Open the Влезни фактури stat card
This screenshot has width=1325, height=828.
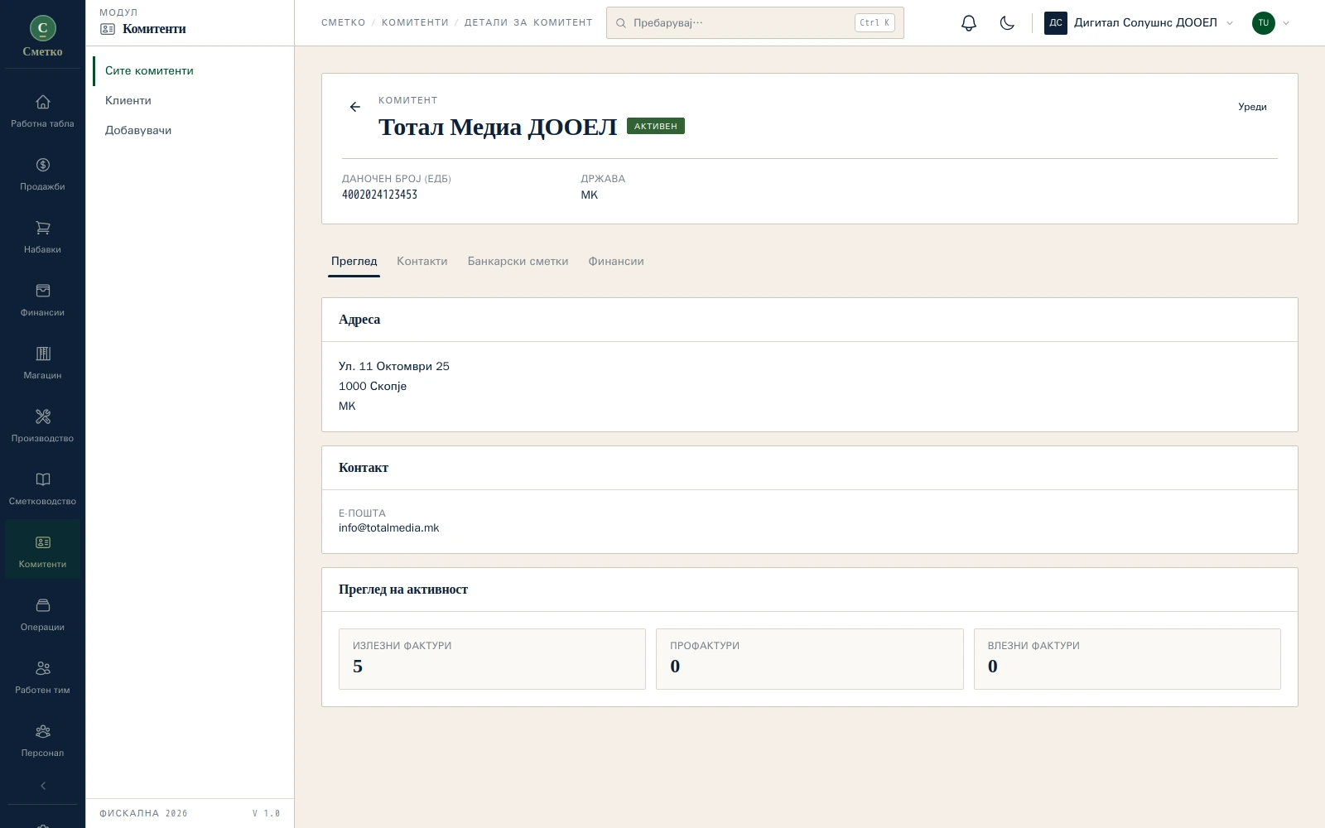(1127, 659)
